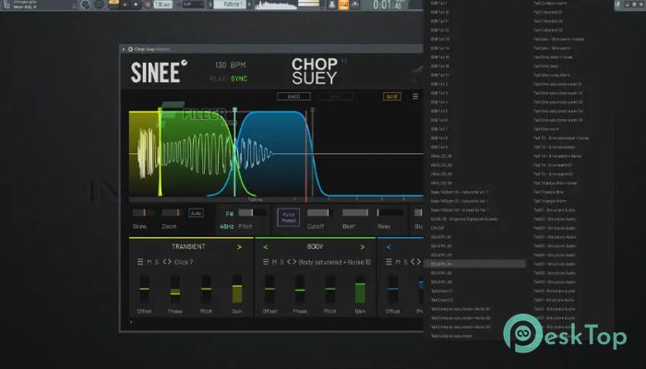The width and height of the screenshot is (646, 369).
Task: Adjust the Body Pitch fader
Action: click(x=330, y=290)
